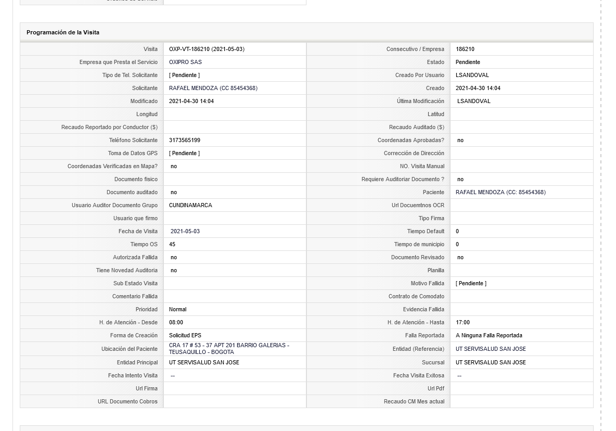
Task: Select the Consecutivo value 186210
Action: 465,49
